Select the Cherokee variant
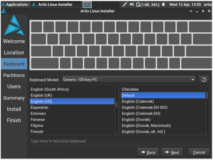This screenshot has height=160, width=213. (163, 89)
